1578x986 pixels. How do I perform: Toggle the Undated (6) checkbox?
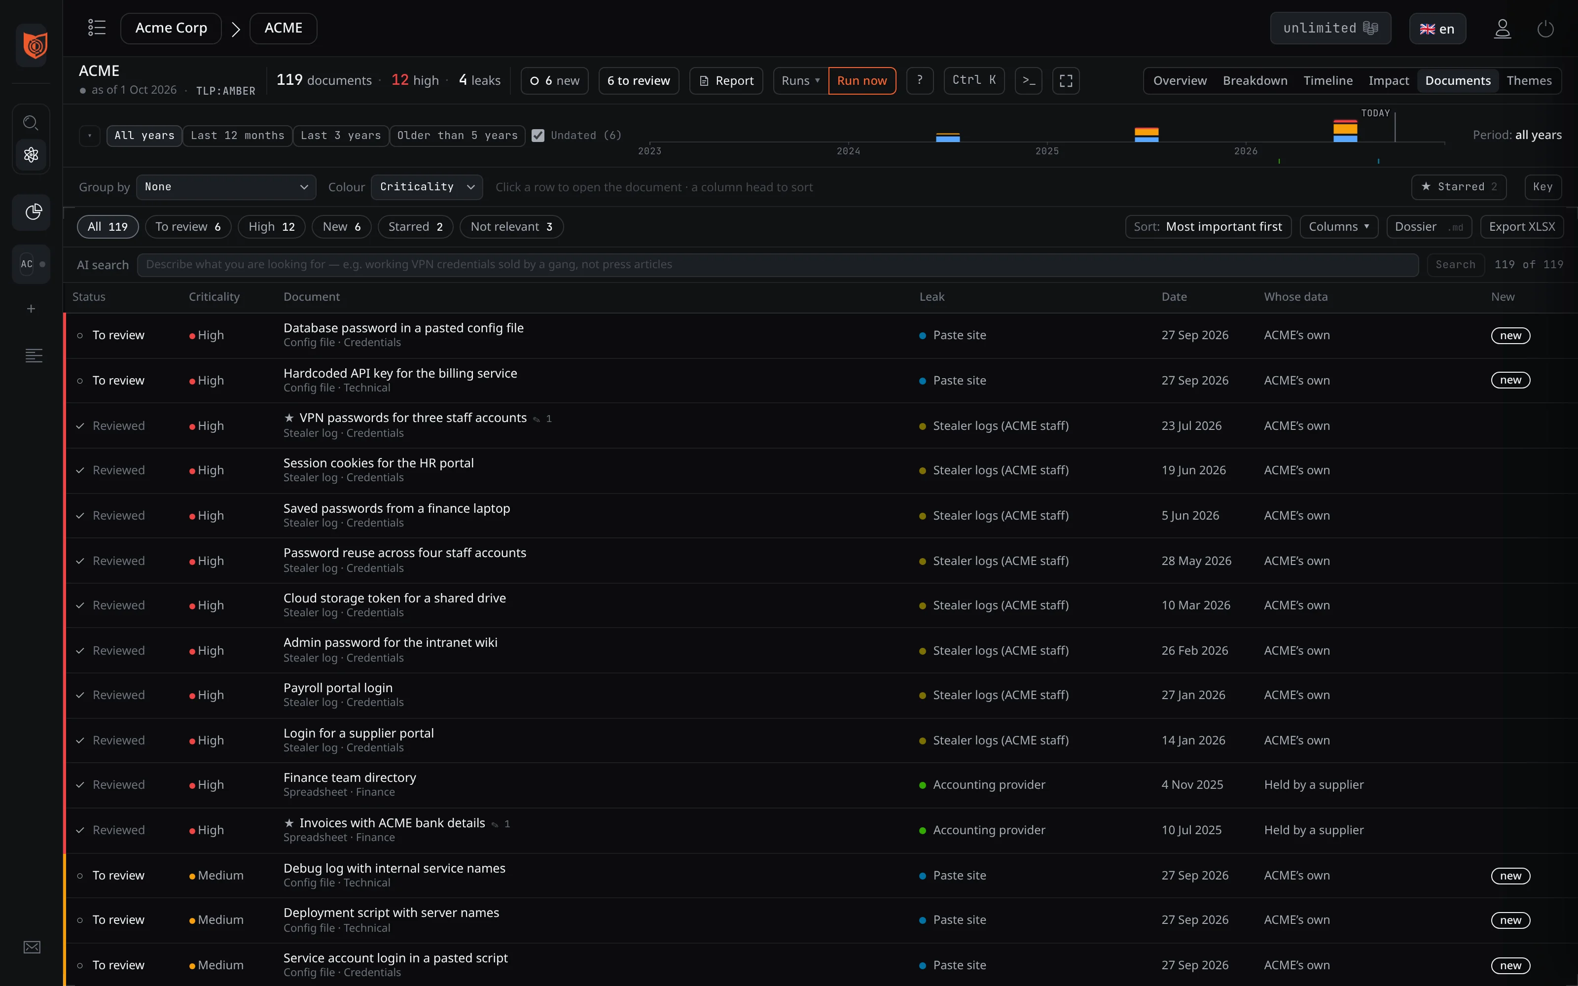coord(538,135)
